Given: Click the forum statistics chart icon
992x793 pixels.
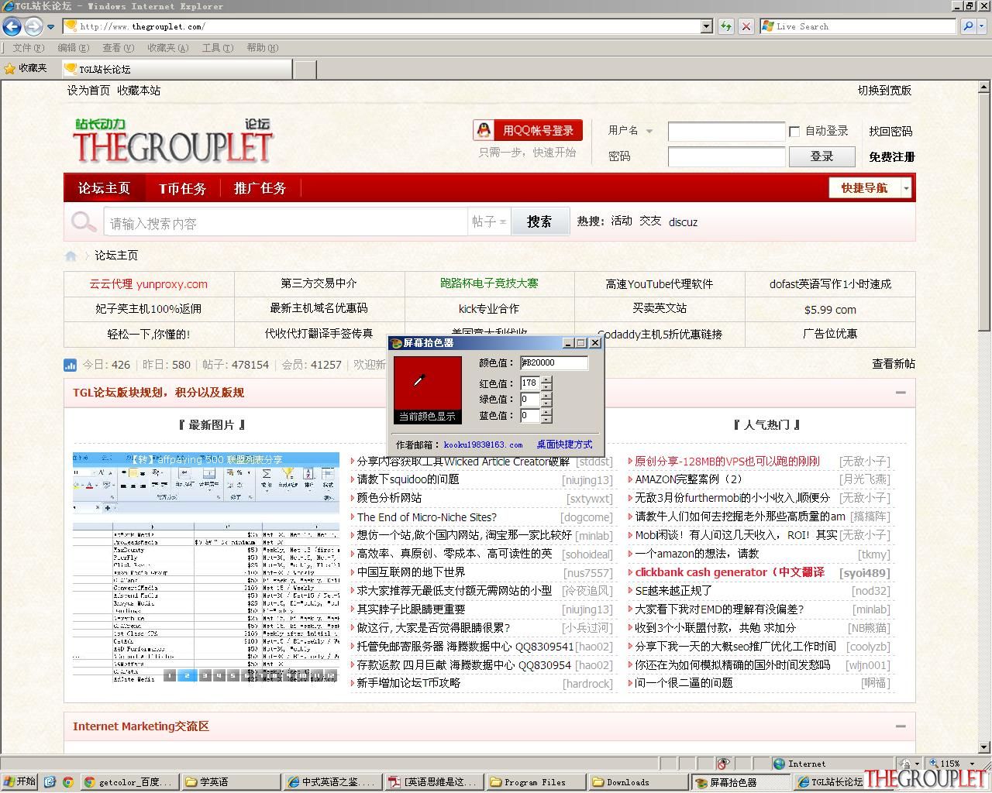Looking at the screenshot, I should [70, 364].
